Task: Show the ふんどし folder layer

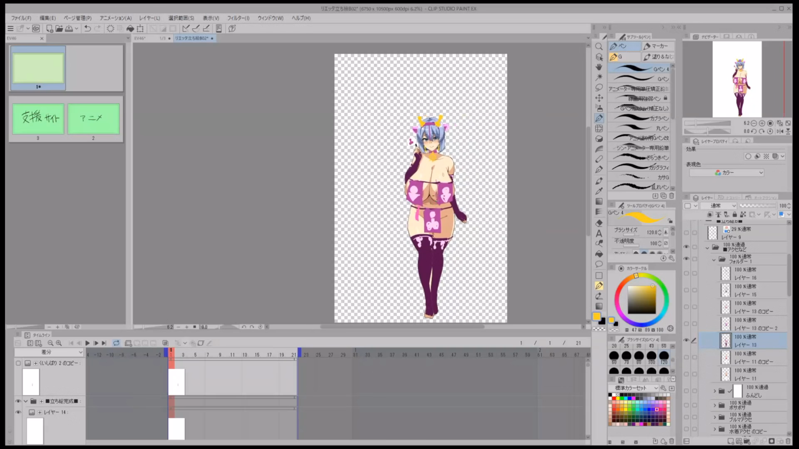Action: [x=686, y=391]
